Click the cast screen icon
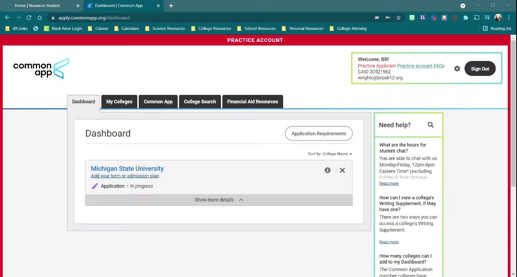This screenshot has height=277, width=517. pyautogui.click(x=477, y=18)
